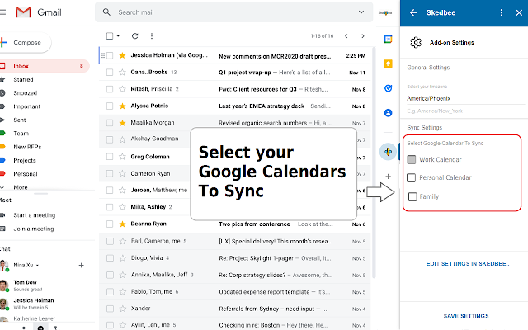Open the Gmail main menu hamburger icon
This screenshot has width=528, height=330.
[x=2, y=12]
